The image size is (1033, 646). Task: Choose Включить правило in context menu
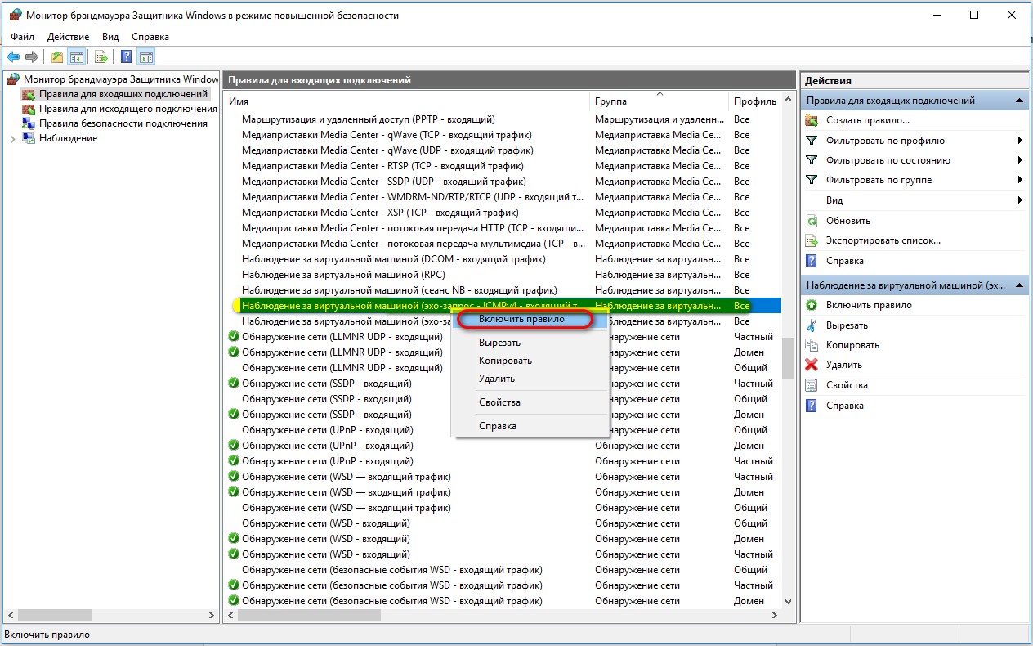pyautogui.click(x=530, y=319)
